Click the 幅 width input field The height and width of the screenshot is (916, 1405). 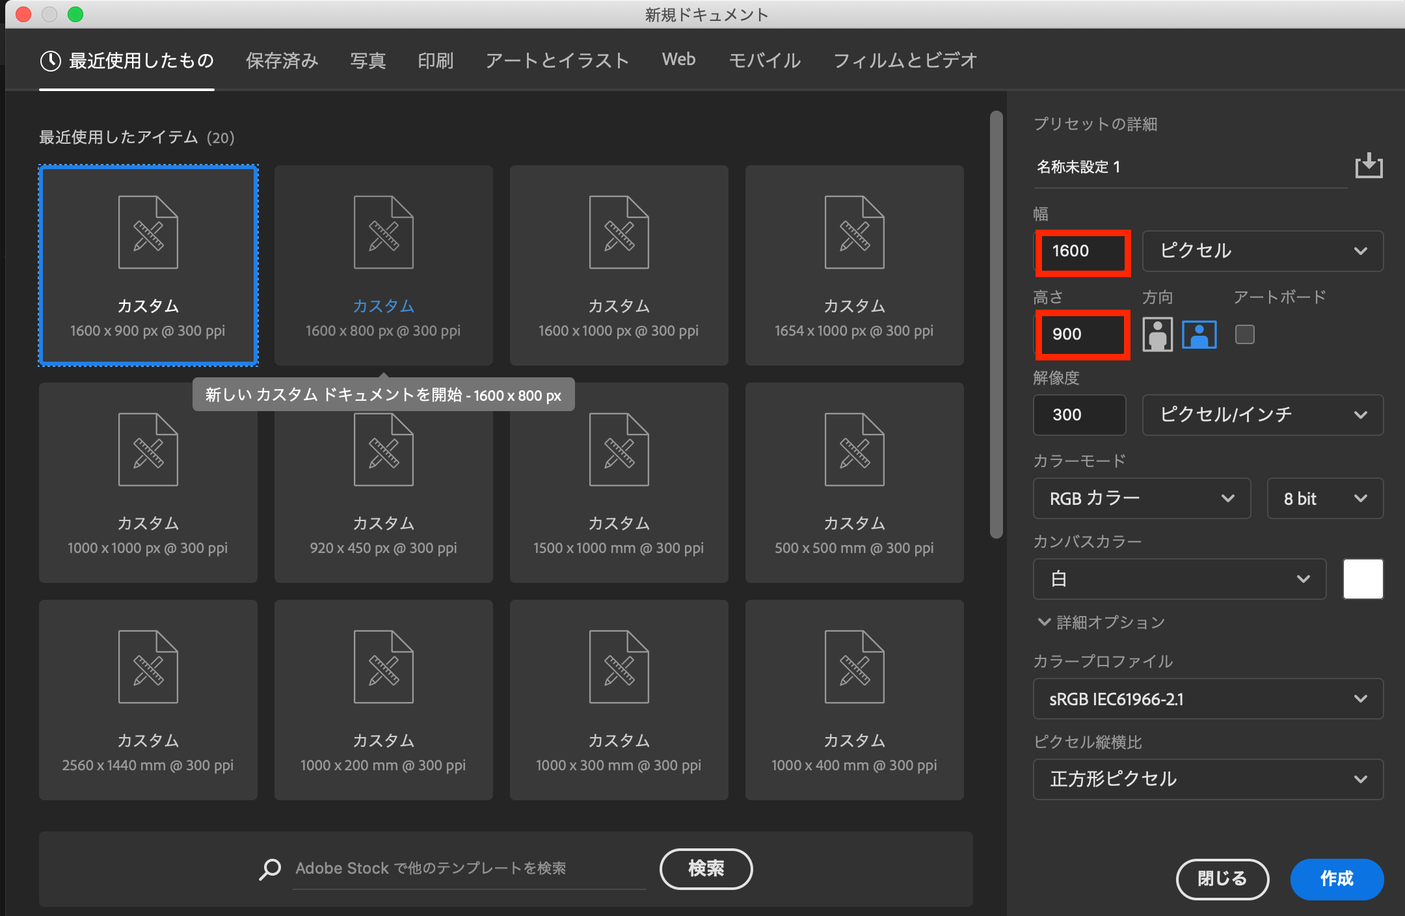(1082, 251)
